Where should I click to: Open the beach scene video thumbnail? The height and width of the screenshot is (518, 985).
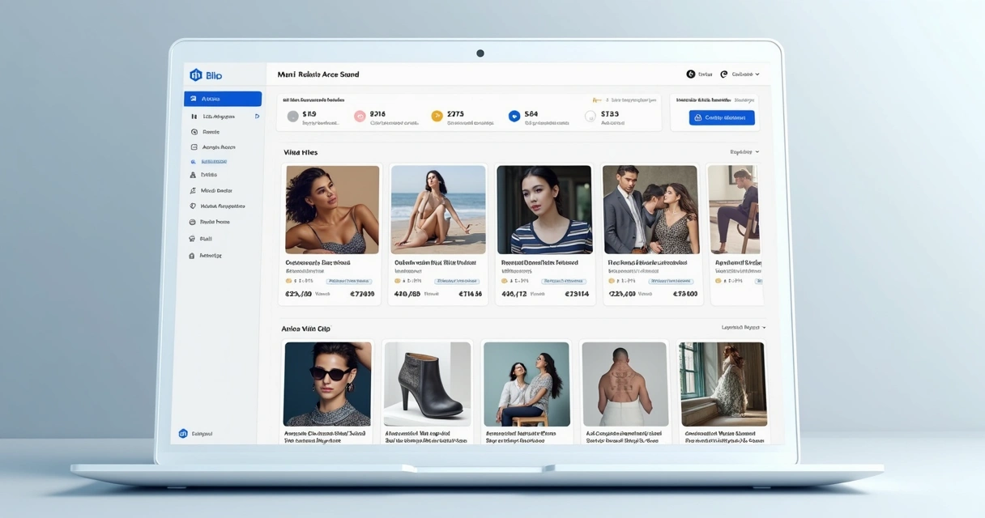(437, 208)
